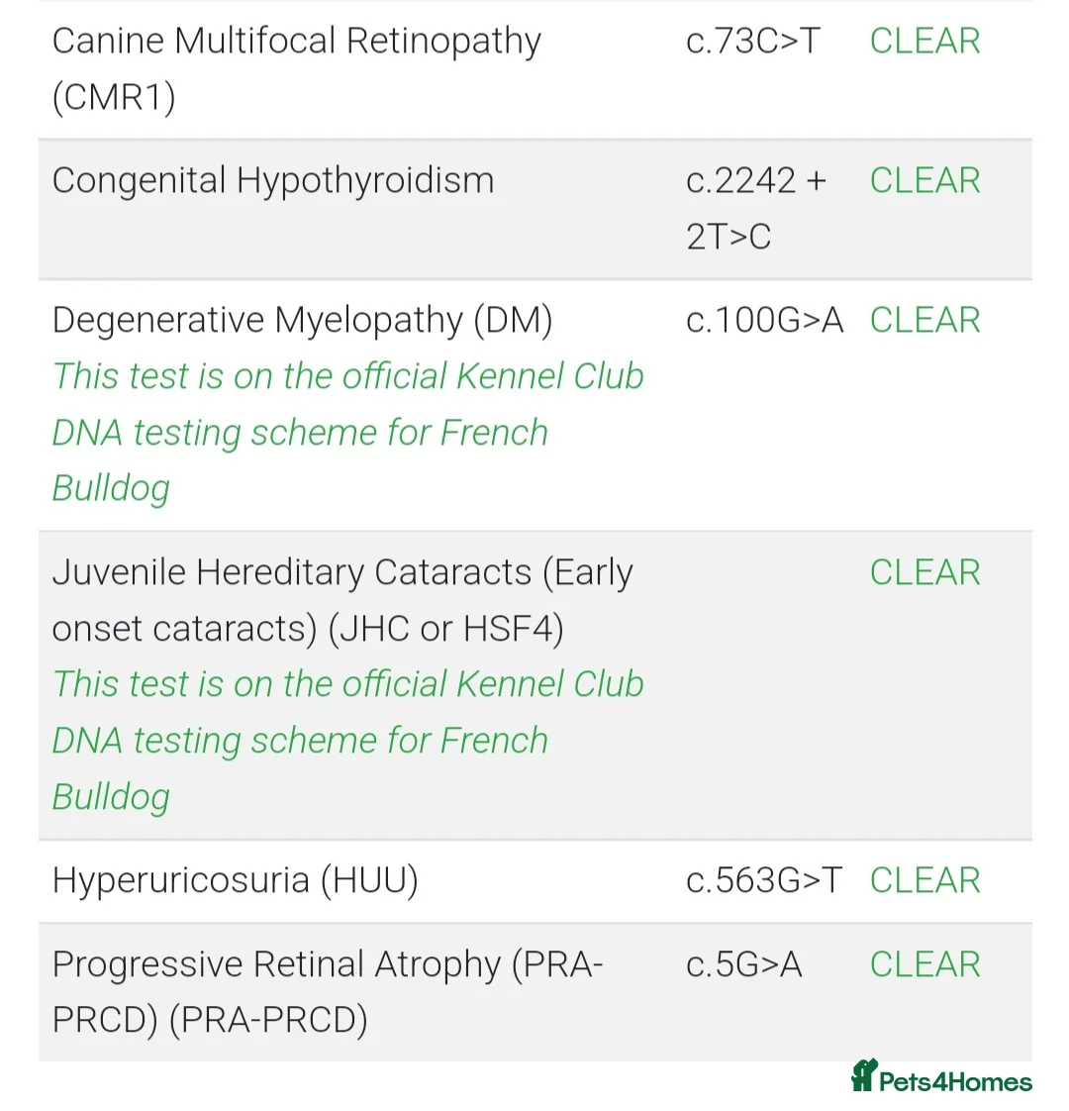This screenshot has height=1111, width=1069.
Task: Click Progressive Retinal Atrophy (PRA-PRCD) test name
Action: [x=327, y=991]
